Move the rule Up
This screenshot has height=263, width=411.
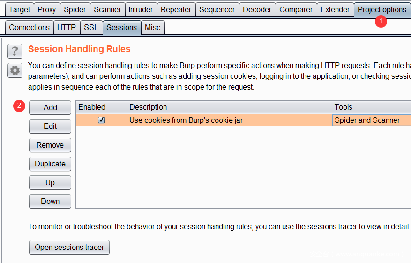[50, 182]
